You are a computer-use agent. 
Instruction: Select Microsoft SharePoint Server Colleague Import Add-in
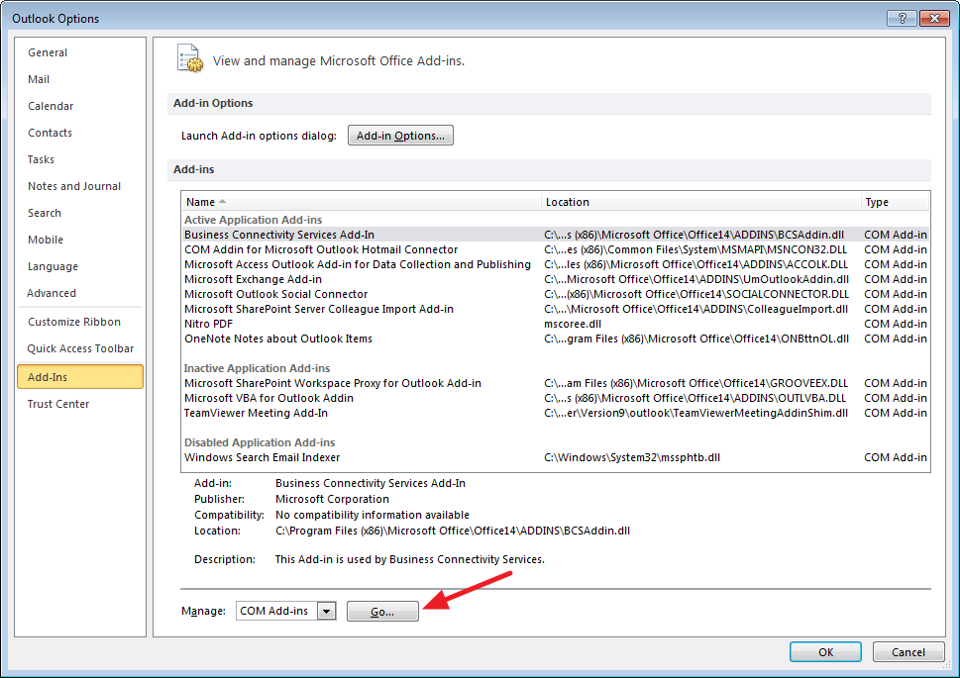coord(556,309)
